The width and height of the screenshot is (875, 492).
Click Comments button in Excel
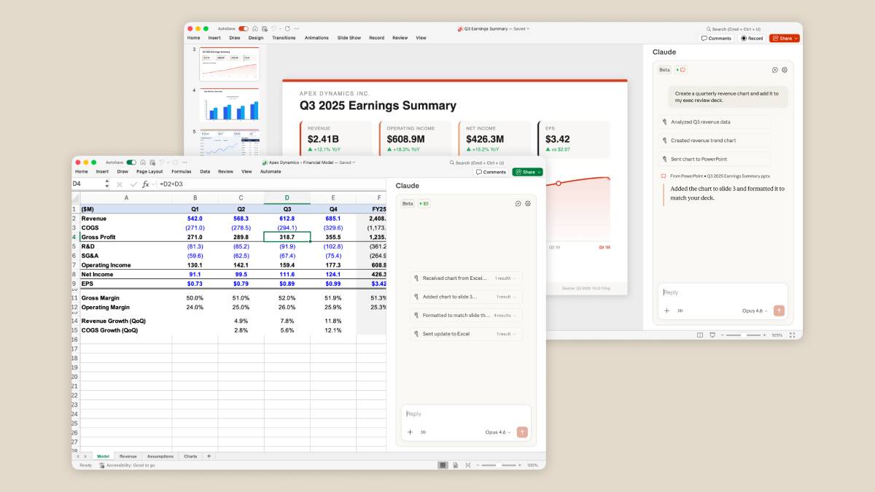491,172
